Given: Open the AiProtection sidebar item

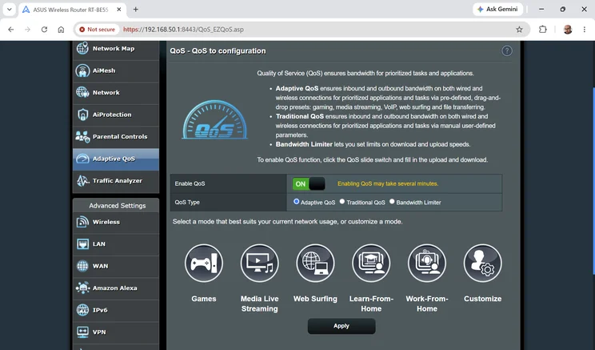Looking at the screenshot, I should (x=116, y=115).
